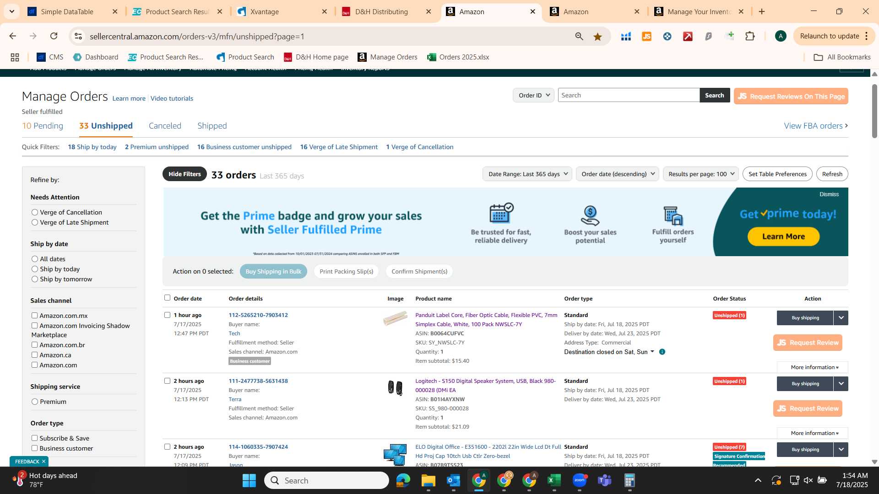This screenshot has height=494, width=879.
Task: Open File Explorer from taskbar
Action: coord(428,480)
